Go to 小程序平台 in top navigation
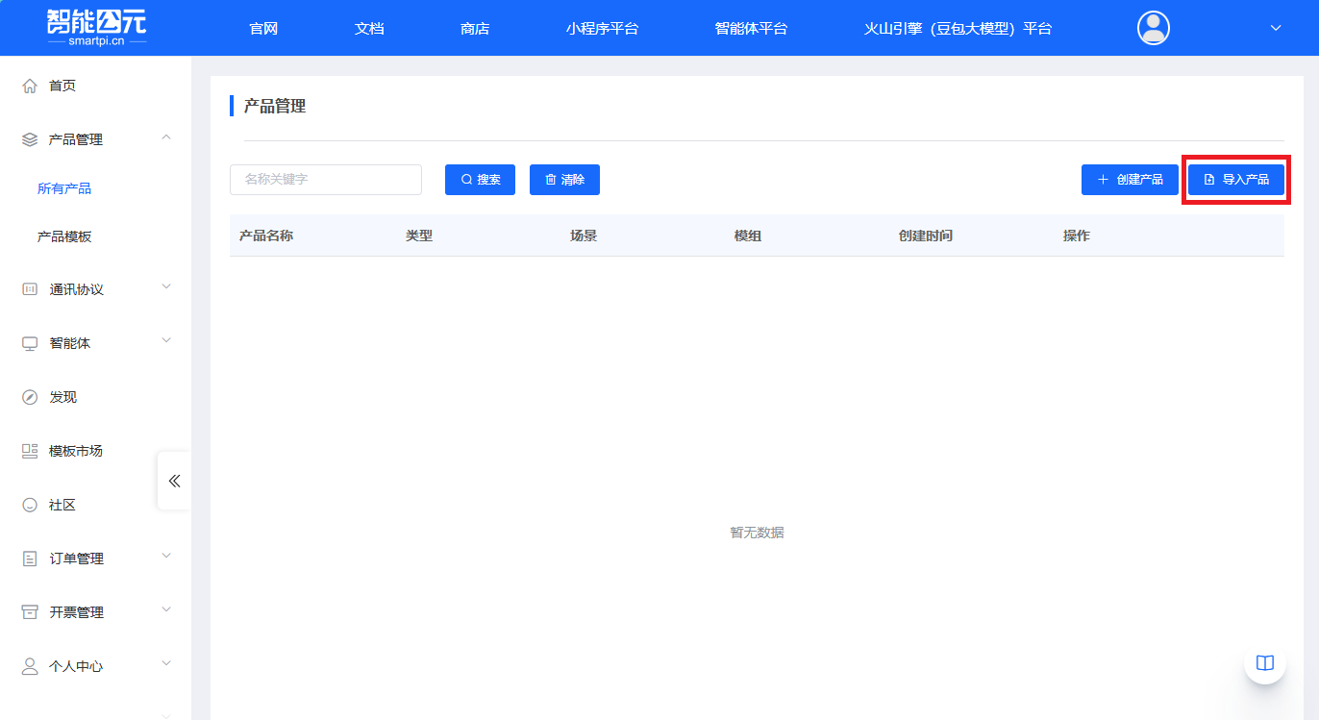Image resolution: width=1319 pixels, height=720 pixels. pos(602,28)
